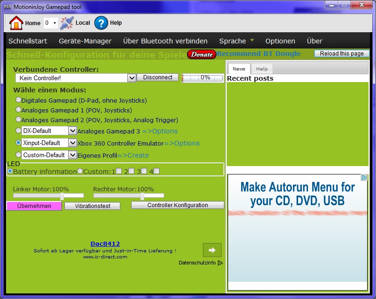Viewport: 376px width, 299px height.
Task: Click the Home house icon
Action: (16, 23)
